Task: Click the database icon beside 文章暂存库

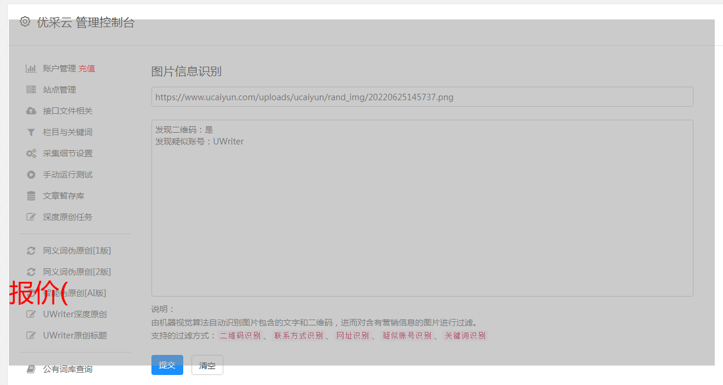Action: (x=31, y=196)
